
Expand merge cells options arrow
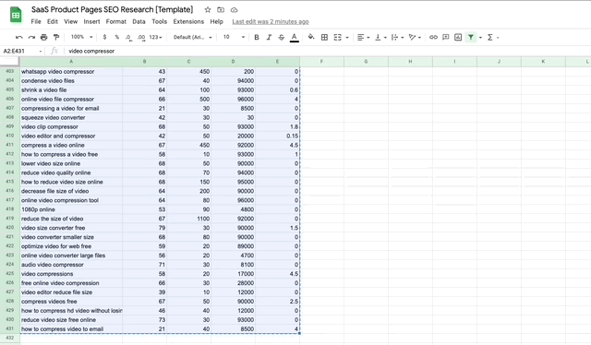pos(347,37)
